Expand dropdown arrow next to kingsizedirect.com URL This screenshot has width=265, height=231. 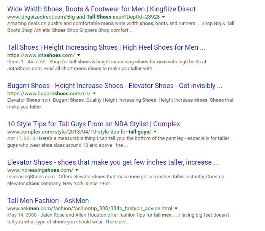(x=163, y=17)
